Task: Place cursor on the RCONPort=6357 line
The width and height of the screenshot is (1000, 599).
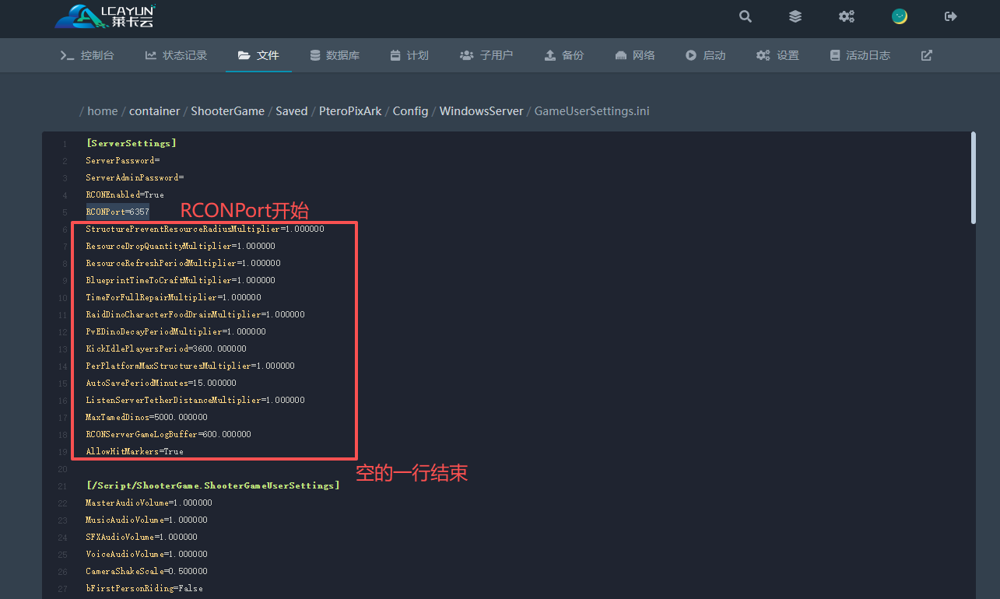Action: (118, 212)
